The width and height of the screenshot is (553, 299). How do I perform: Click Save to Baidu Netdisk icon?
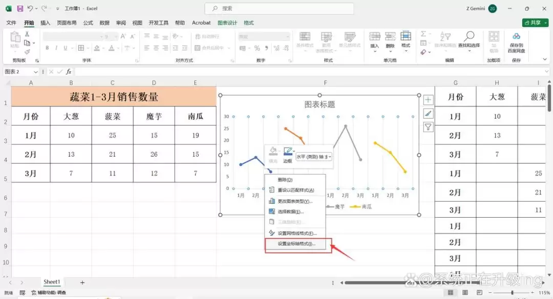(x=516, y=36)
